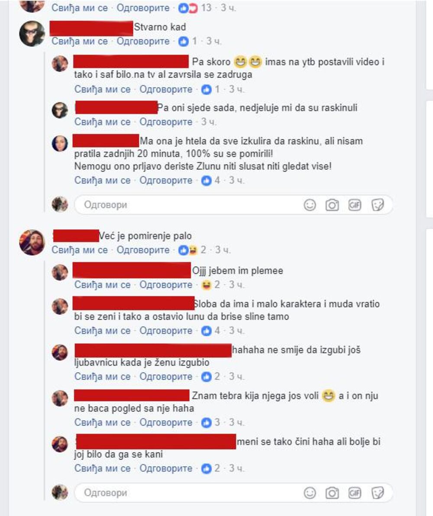Open profile avatar next to 'Stvarno kad'

[32, 33]
